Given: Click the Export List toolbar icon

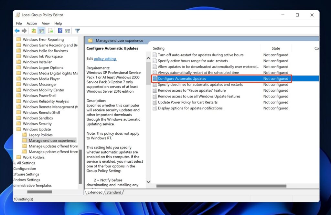Looking at the screenshot, I should (50, 31).
